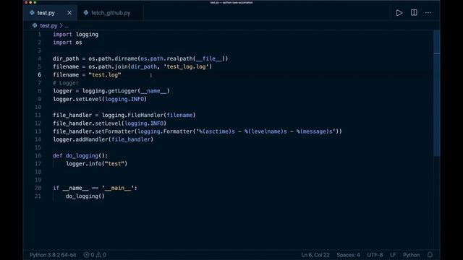This screenshot has width=463, height=260.
Task: Click 'os.path.realpath' on line 4
Action: (x=166, y=58)
